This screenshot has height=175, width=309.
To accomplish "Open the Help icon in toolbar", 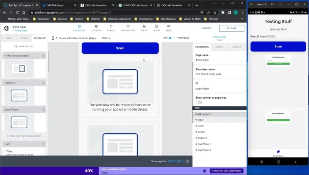I will tap(169, 26).
